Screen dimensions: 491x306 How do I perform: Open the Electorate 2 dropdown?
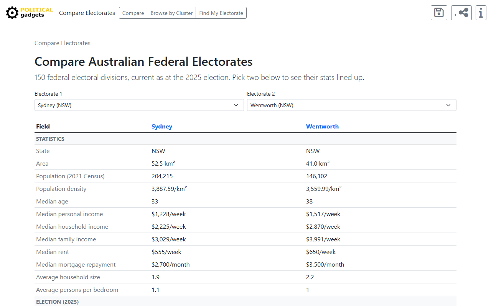(352, 105)
